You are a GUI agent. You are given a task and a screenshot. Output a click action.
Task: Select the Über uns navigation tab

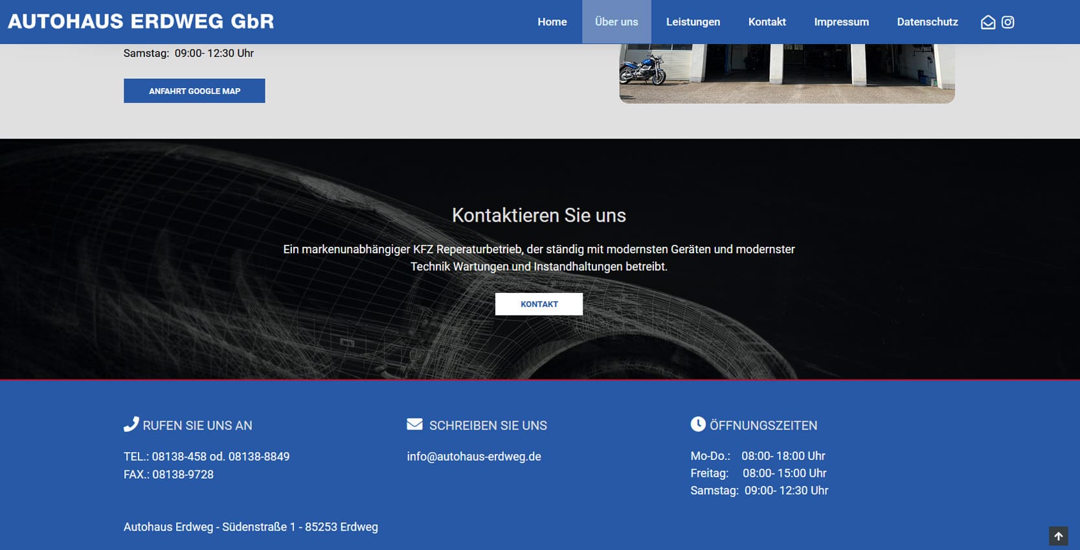[x=616, y=22]
